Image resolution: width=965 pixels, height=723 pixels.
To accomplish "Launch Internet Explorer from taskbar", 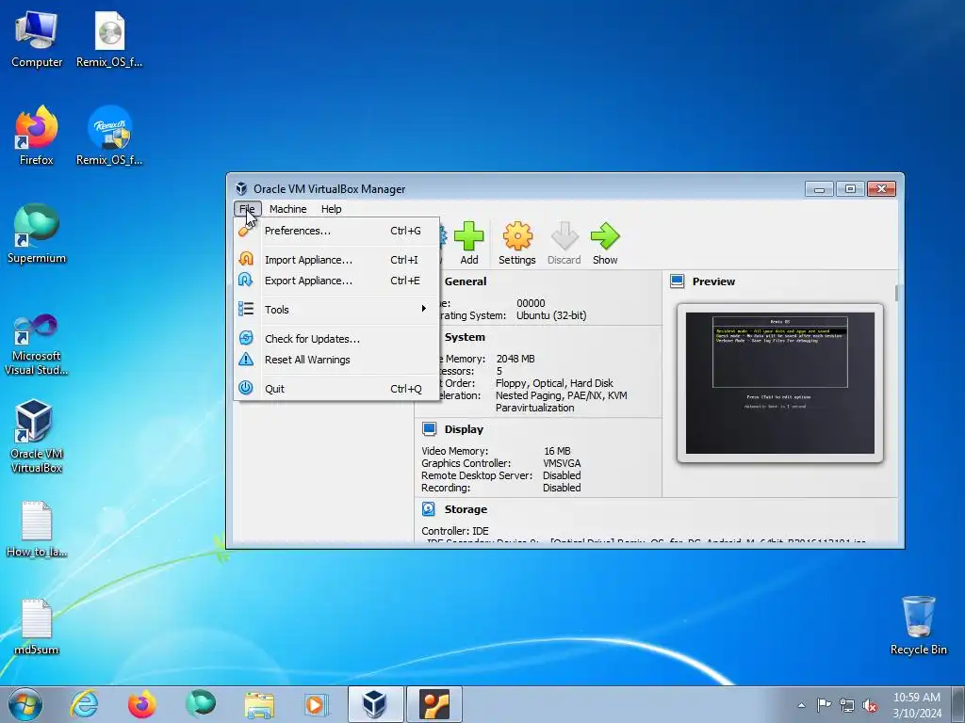I will click(84, 704).
